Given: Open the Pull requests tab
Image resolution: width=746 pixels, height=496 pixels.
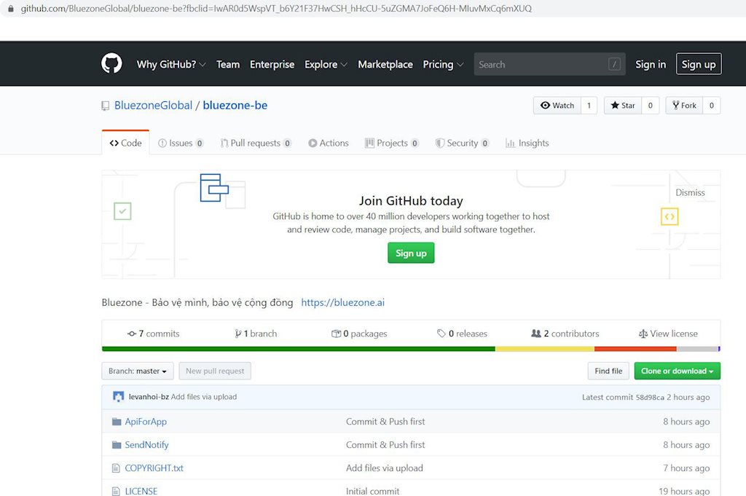Looking at the screenshot, I should tap(255, 143).
